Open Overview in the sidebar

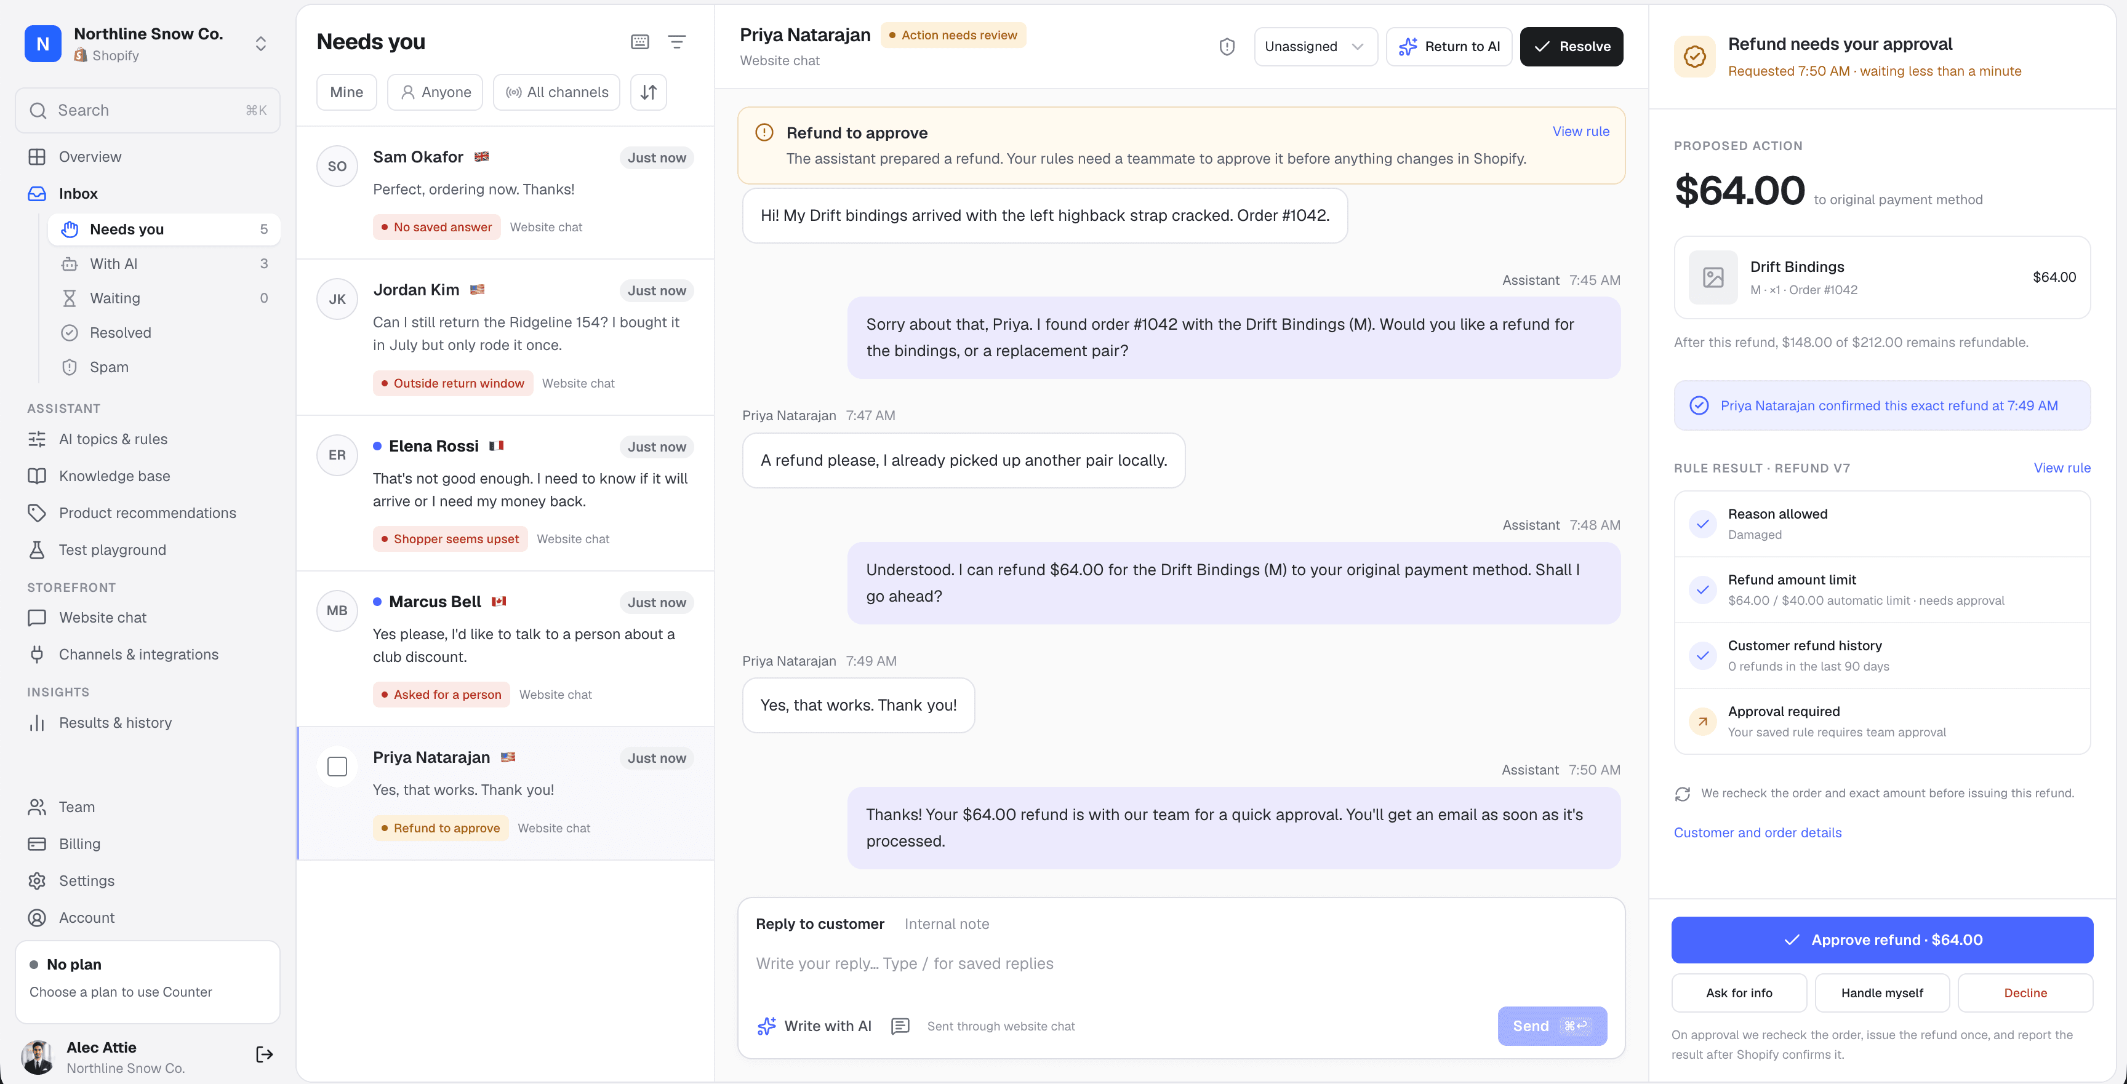click(x=148, y=157)
